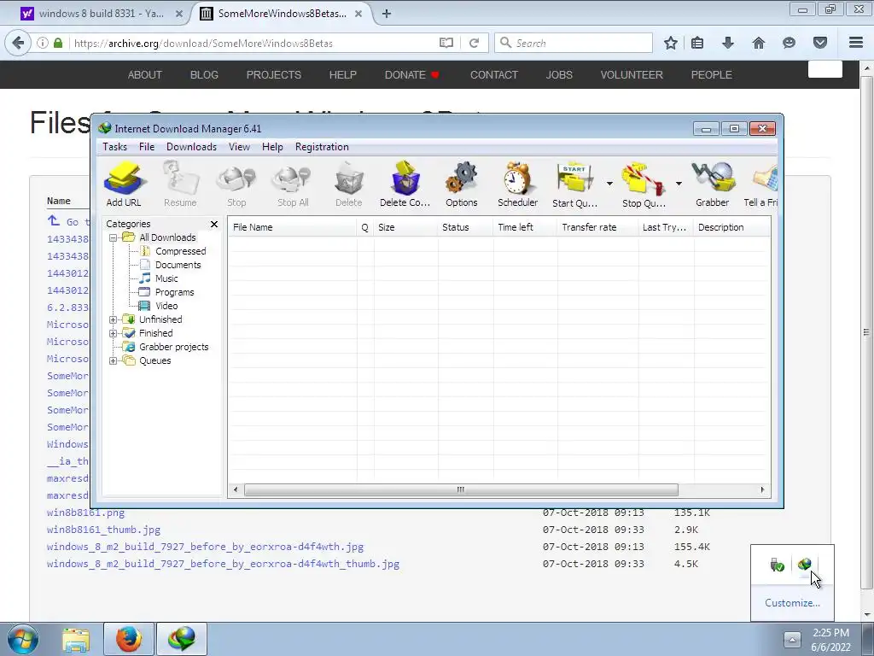Image resolution: width=874 pixels, height=656 pixels.
Task: Expand the Queues category node
Action: click(114, 361)
